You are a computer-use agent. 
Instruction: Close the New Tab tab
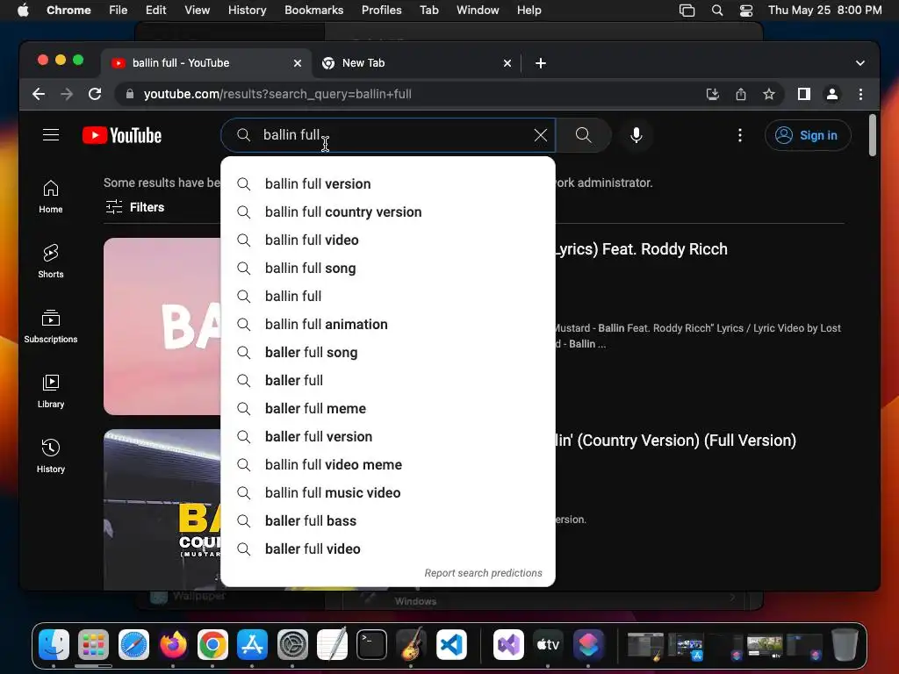(507, 63)
